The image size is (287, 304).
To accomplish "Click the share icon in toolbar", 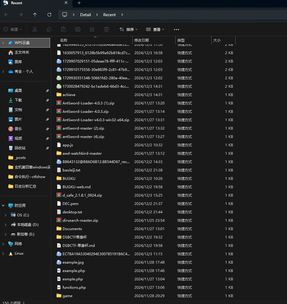I will pos(92,29).
